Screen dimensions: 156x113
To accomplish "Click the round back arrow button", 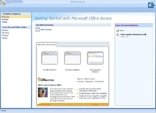I will 2,9.
